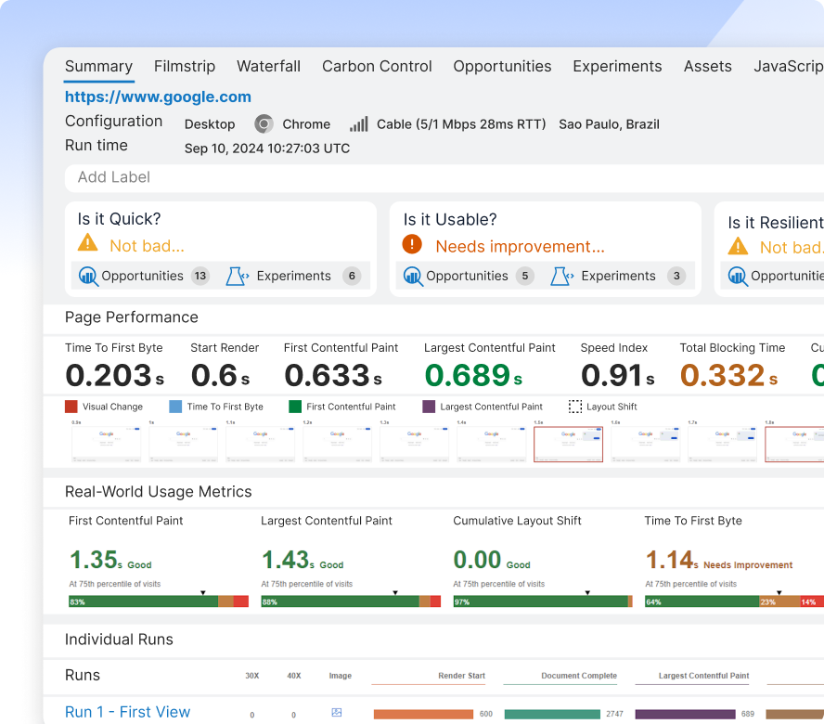
Task: Open the Waterfall tab
Action: click(x=268, y=66)
